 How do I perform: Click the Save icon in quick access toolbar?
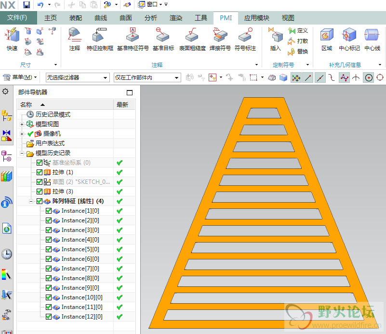(x=27, y=5)
